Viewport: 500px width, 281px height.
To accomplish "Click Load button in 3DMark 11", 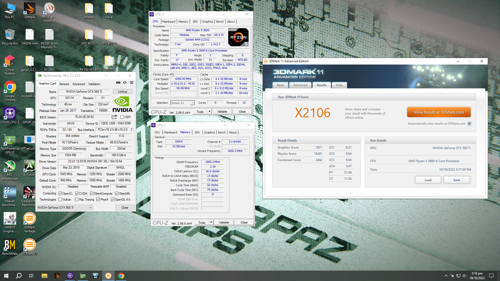I will 428,180.
